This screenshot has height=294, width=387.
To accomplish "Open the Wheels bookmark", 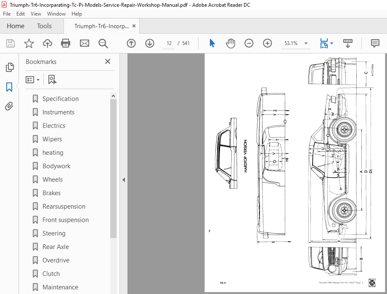I will [x=53, y=180].
